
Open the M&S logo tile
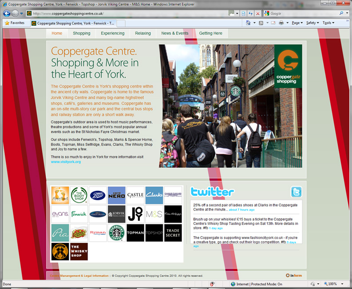(154, 214)
